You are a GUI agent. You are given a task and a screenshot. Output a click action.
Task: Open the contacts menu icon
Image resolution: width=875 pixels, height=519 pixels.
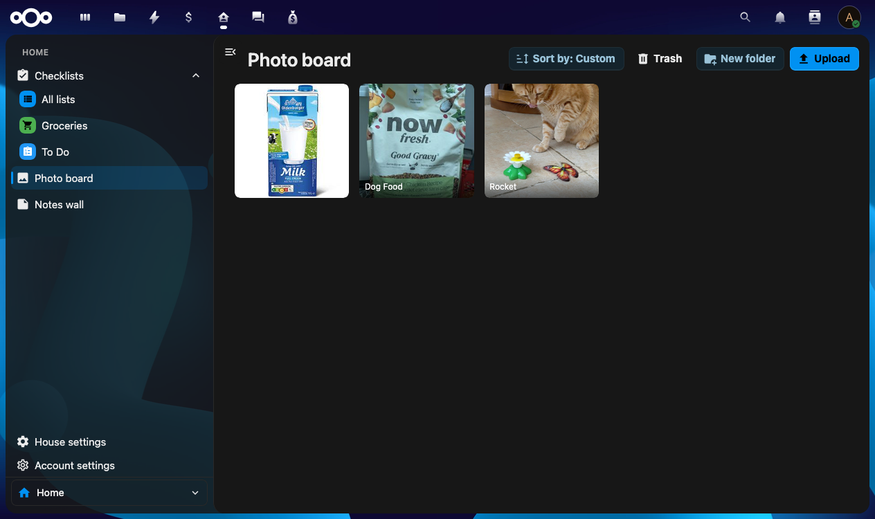(x=815, y=17)
